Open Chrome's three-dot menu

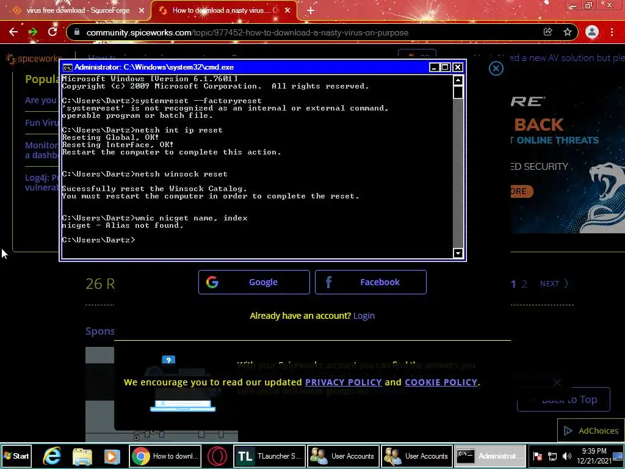pos(612,32)
